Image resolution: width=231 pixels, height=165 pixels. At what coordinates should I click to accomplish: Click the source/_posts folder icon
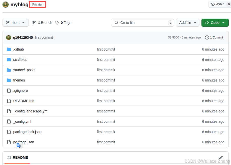(9, 70)
